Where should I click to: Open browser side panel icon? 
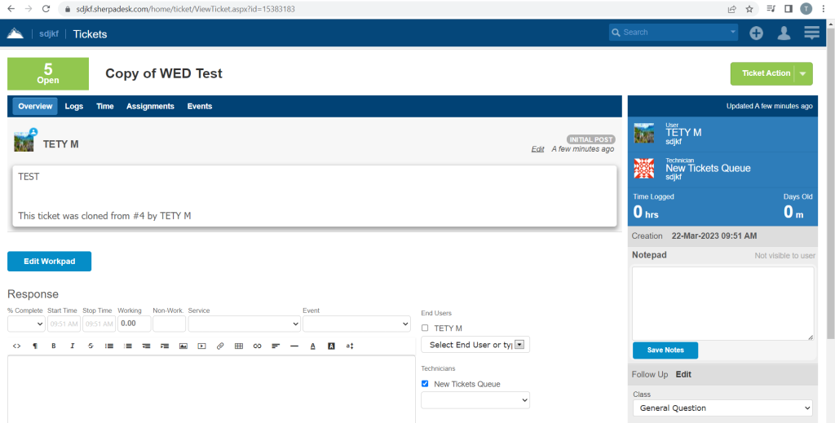(789, 8)
